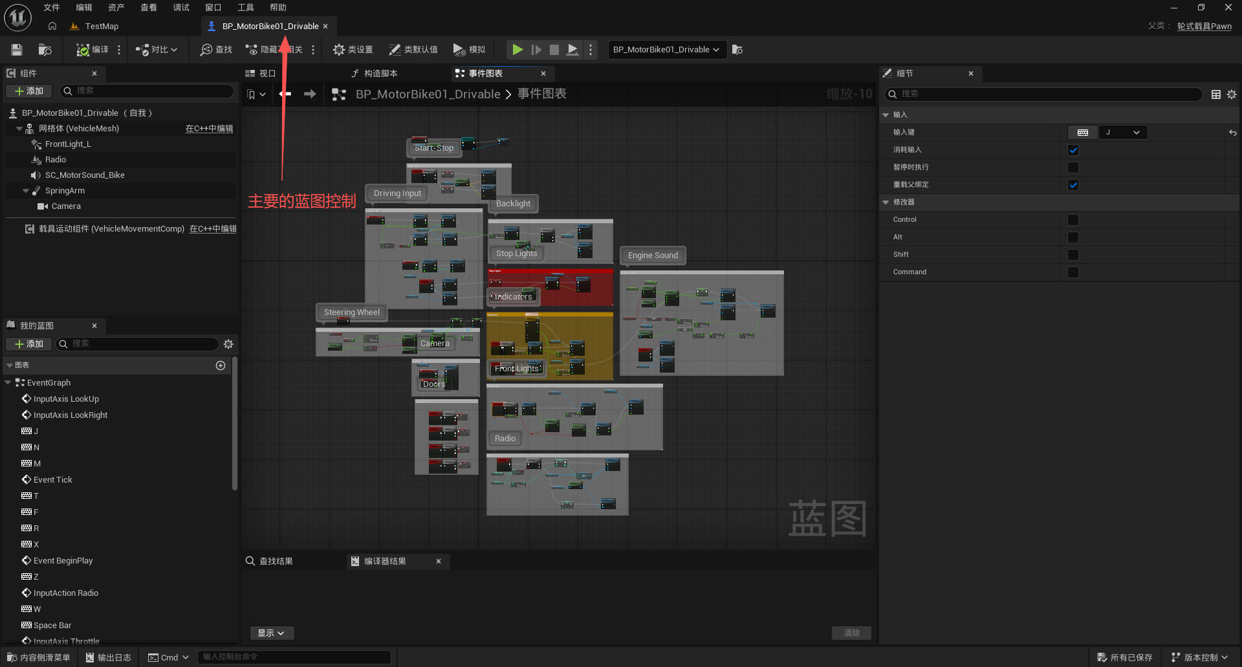The height and width of the screenshot is (667, 1242).
Task: Click the console command input field
Action: (294, 657)
